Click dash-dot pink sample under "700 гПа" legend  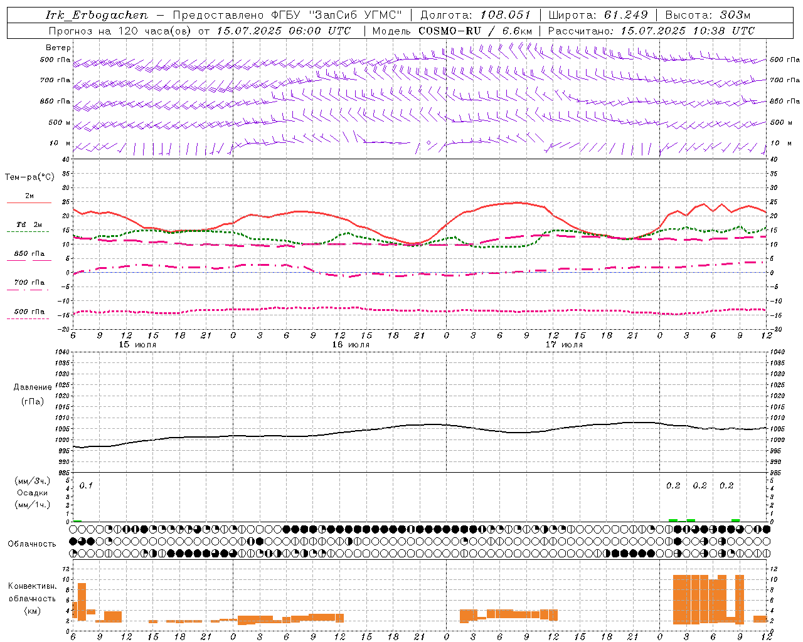[x=28, y=290]
